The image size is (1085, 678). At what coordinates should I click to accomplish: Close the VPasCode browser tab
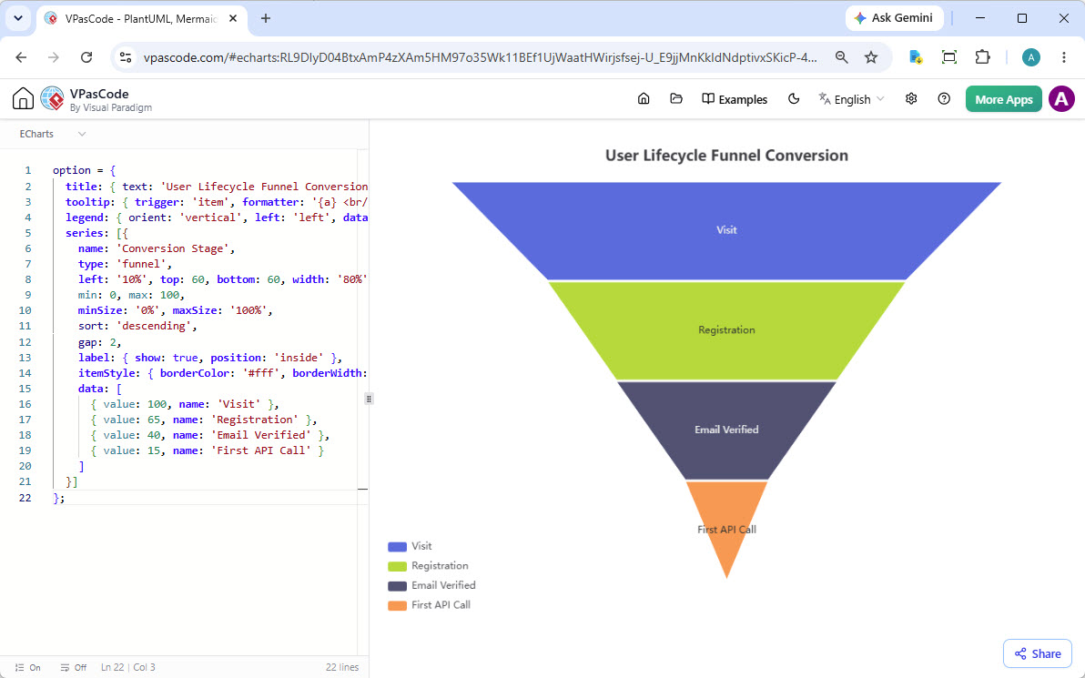(x=233, y=19)
